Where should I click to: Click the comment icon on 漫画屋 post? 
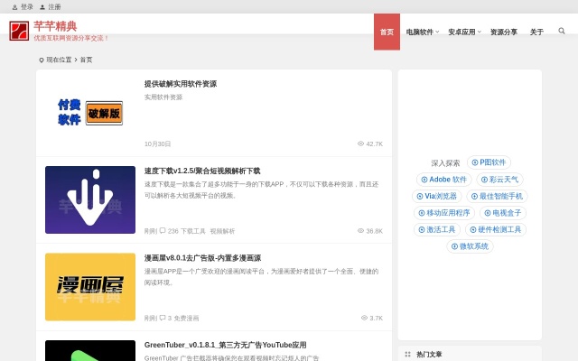click(x=163, y=318)
